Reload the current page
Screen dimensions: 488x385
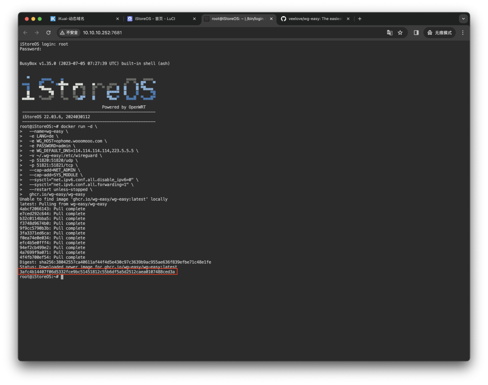(49, 33)
